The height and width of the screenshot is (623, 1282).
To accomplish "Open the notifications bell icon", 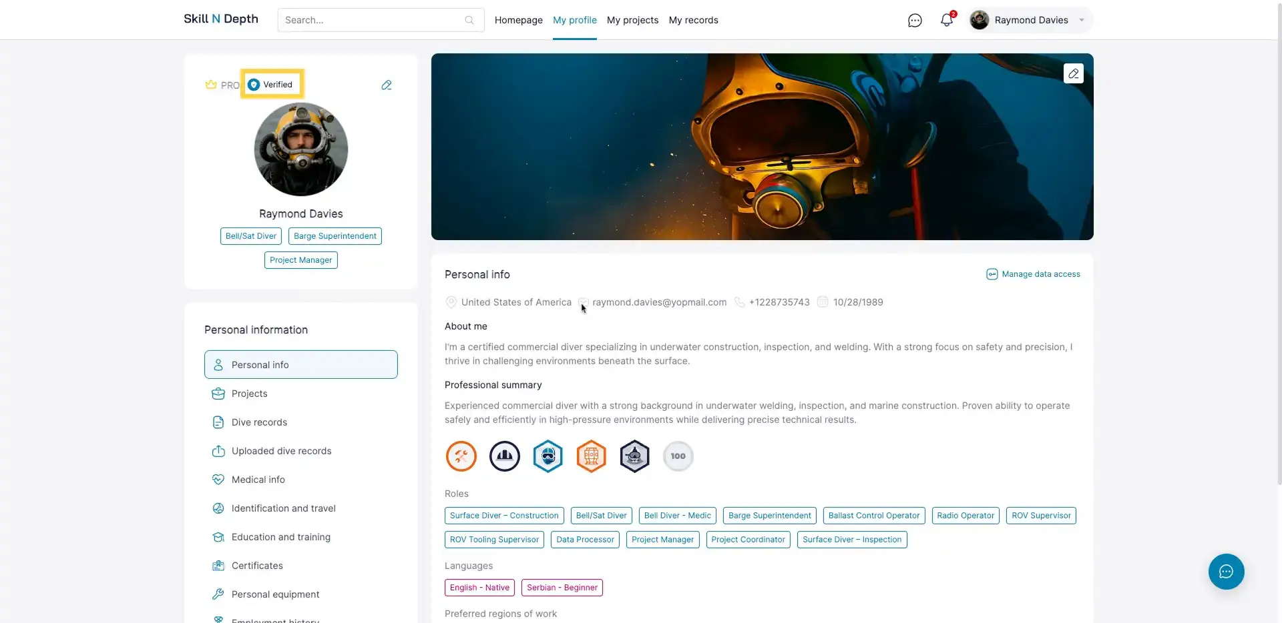I will 946,20.
